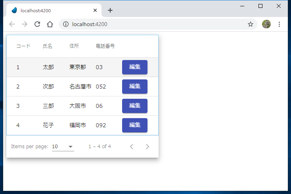The width and height of the screenshot is (291, 194).
Task: Go to next page of table
Action: coord(147,147)
